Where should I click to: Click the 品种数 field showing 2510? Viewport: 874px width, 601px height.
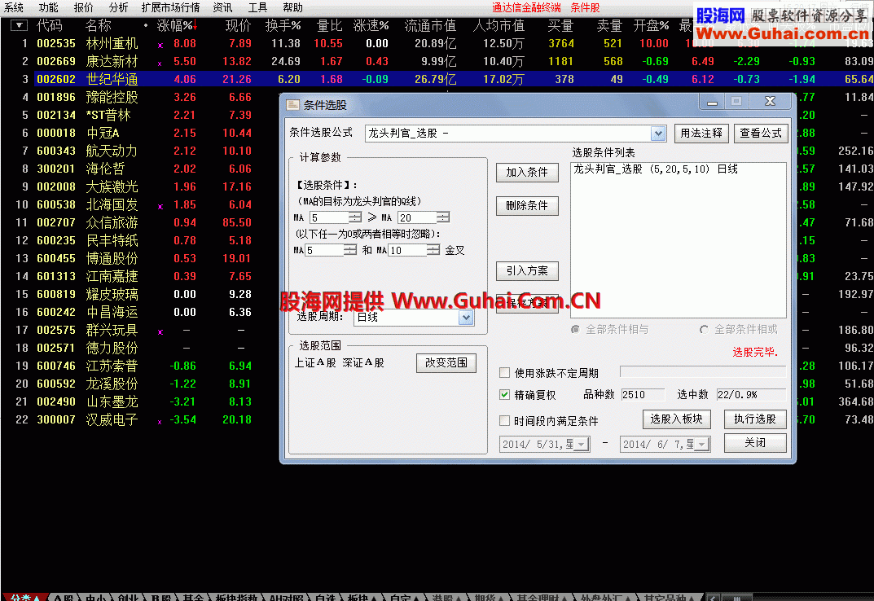(643, 395)
